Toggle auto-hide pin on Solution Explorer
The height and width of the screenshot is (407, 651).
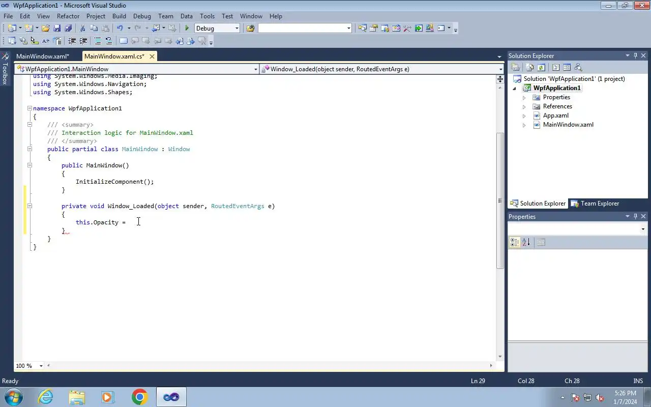pos(635,56)
